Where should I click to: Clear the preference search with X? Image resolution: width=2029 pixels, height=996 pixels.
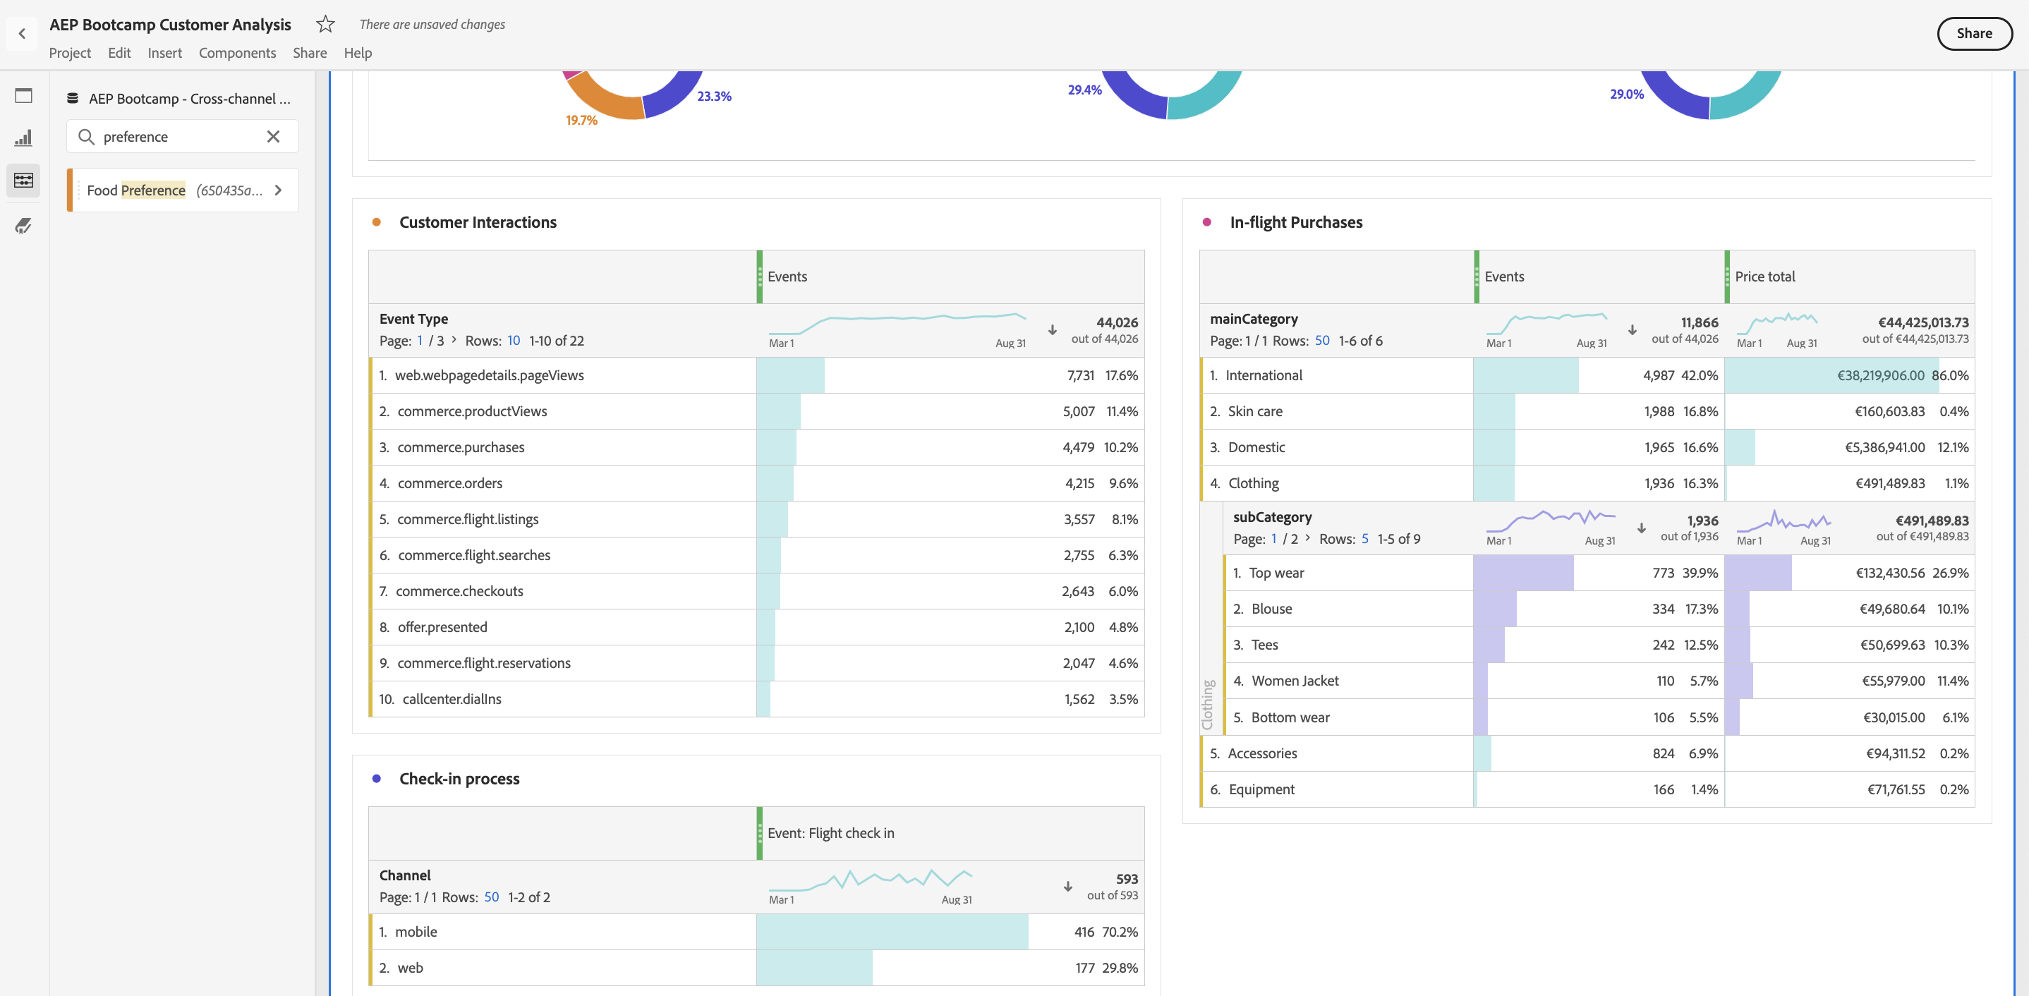(x=273, y=137)
